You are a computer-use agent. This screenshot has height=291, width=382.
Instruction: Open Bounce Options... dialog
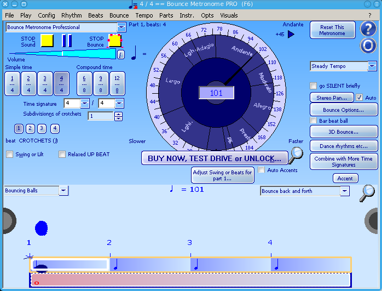(344, 110)
